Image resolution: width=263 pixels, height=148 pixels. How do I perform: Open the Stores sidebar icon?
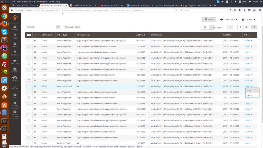click(15, 96)
